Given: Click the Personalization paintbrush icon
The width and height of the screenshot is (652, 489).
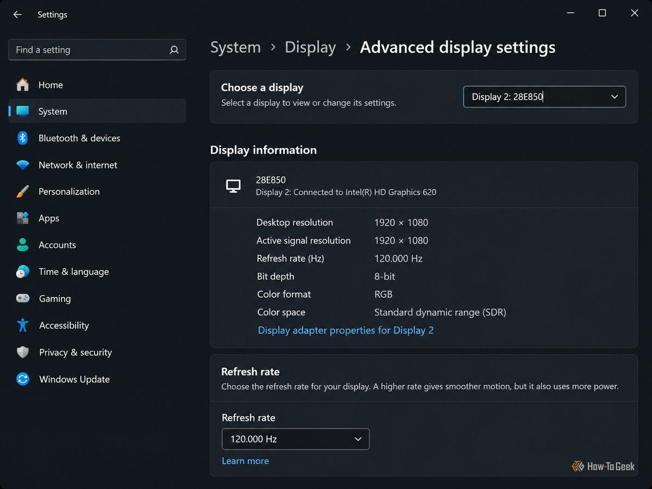Looking at the screenshot, I should click(x=23, y=191).
